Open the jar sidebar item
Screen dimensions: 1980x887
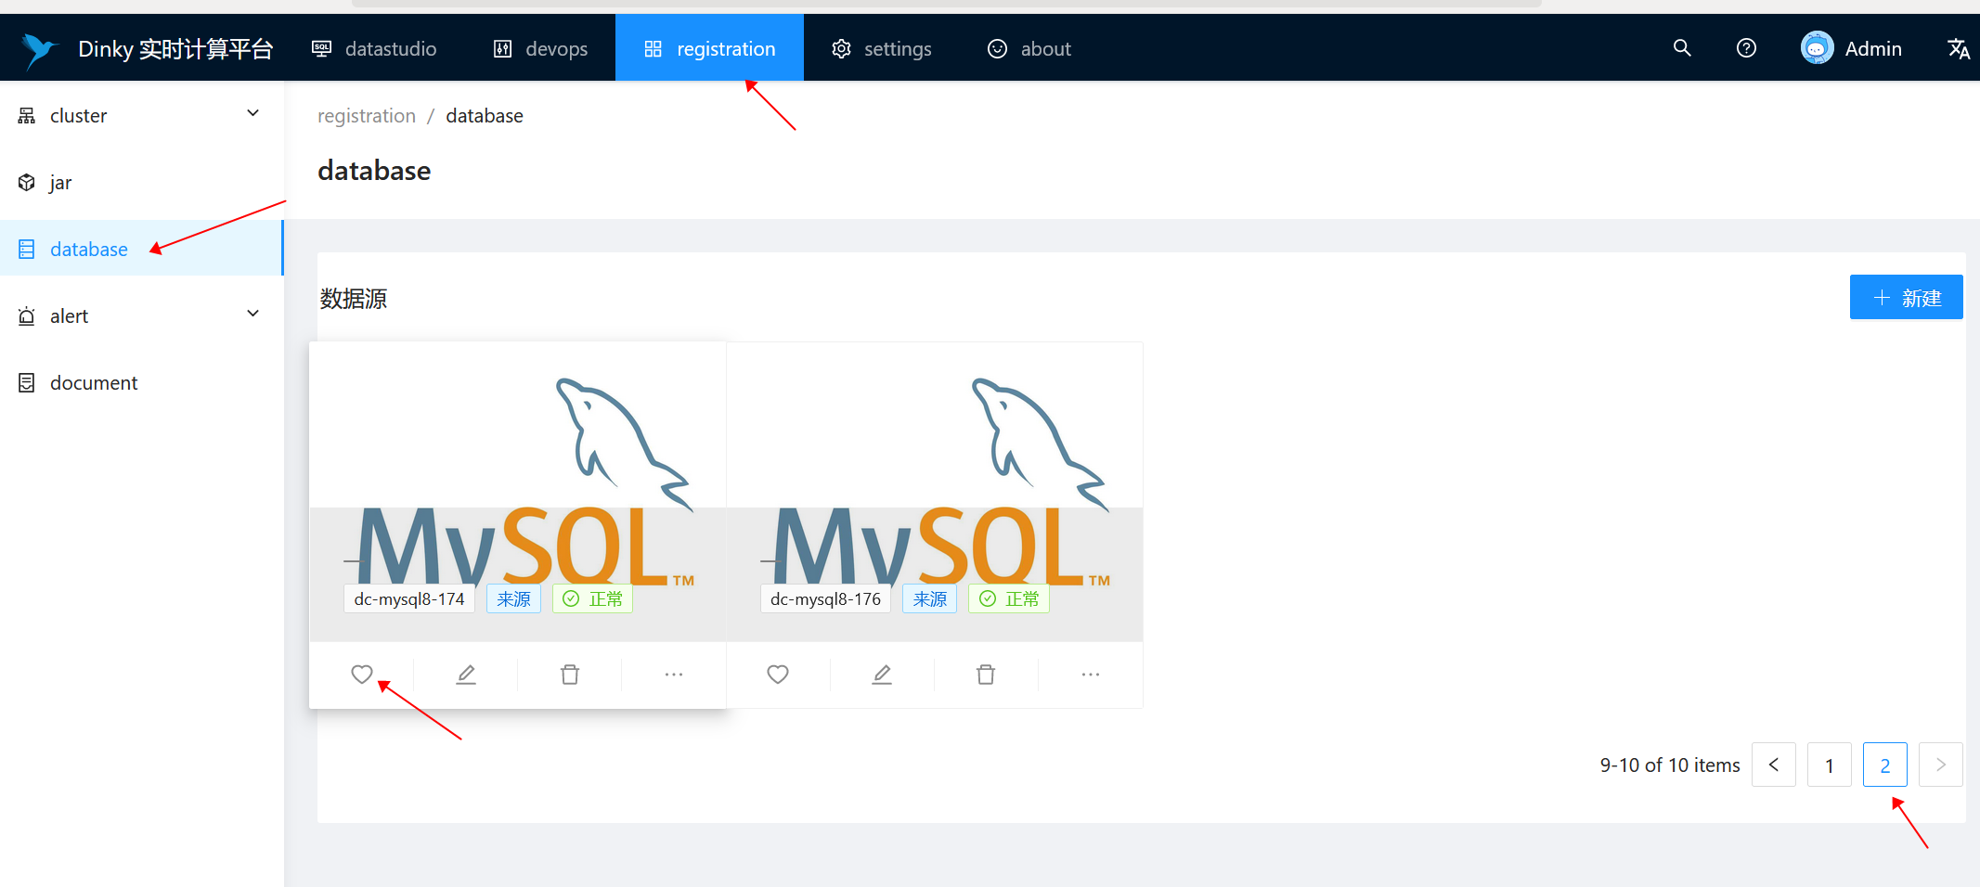pos(141,182)
